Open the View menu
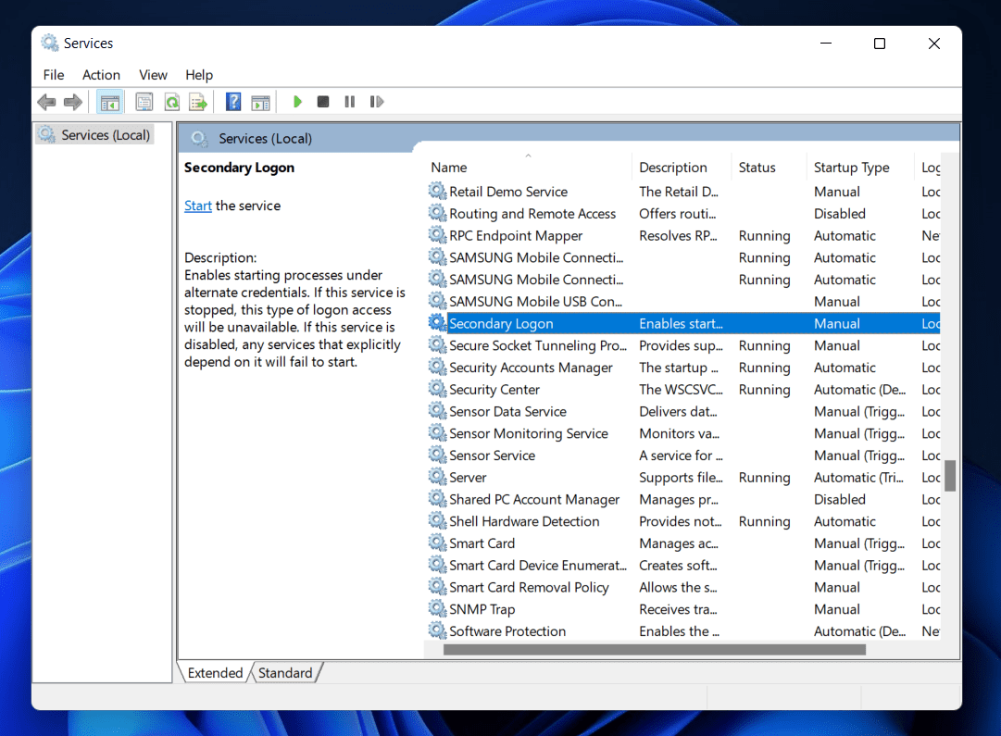The width and height of the screenshot is (1001, 736). (153, 75)
